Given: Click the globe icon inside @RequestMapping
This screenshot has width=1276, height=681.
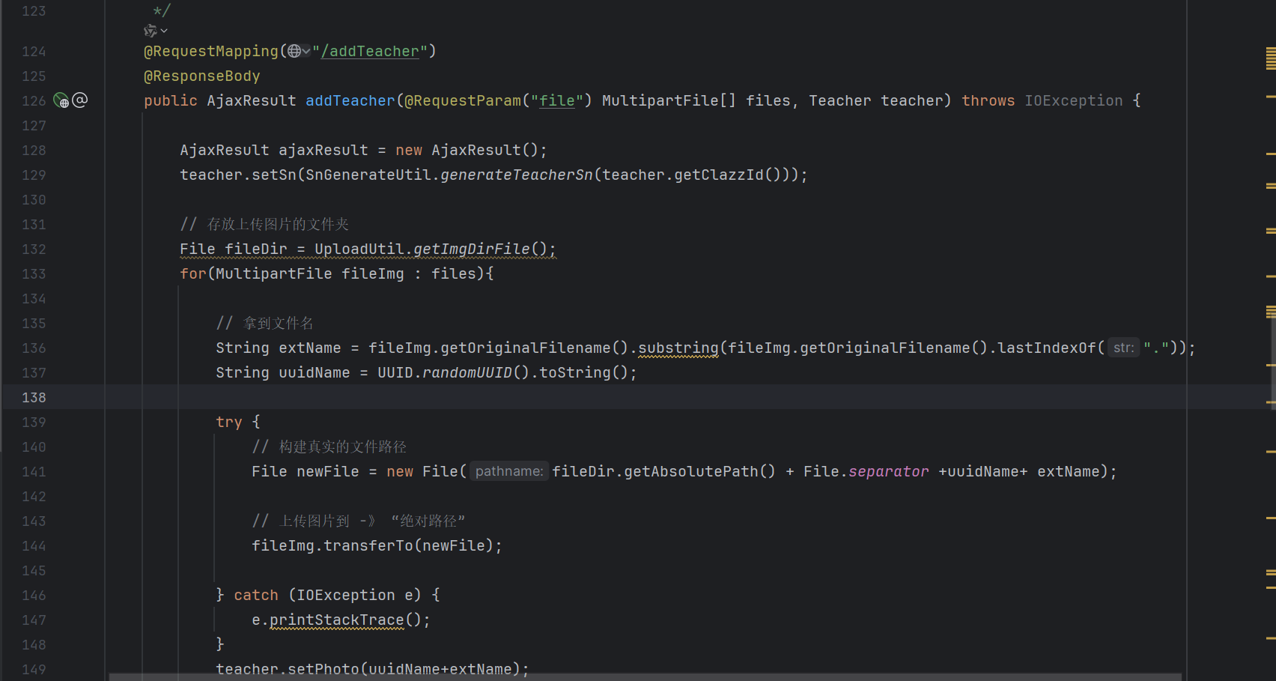Looking at the screenshot, I should click(x=294, y=51).
